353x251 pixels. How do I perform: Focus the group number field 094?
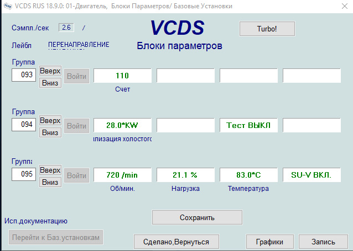[24, 124]
